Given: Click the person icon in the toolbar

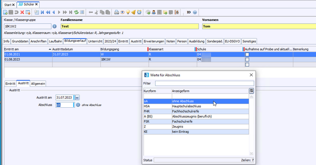Looking at the screenshot, I should coord(154,12).
